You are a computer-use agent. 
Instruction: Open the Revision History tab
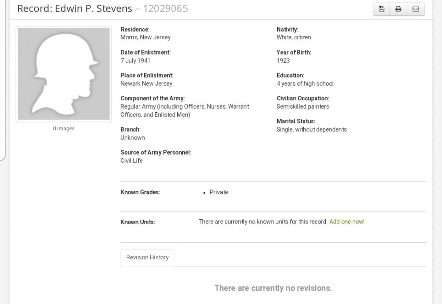147,257
